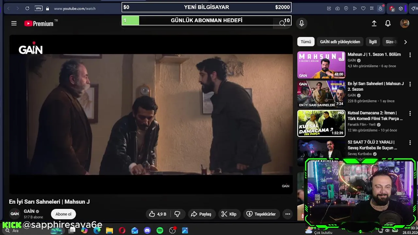The width and height of the screenshot is (418, 235).
Task: Open Spotify from taskbar
Action: [x=160, y=230]
